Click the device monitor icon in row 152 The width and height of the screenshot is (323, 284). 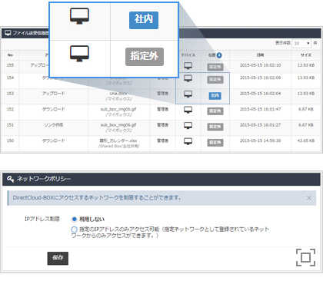pos(188,110)
